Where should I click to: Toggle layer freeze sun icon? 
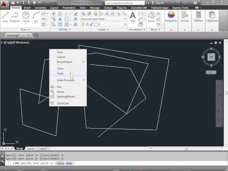[x=87, y=24]
